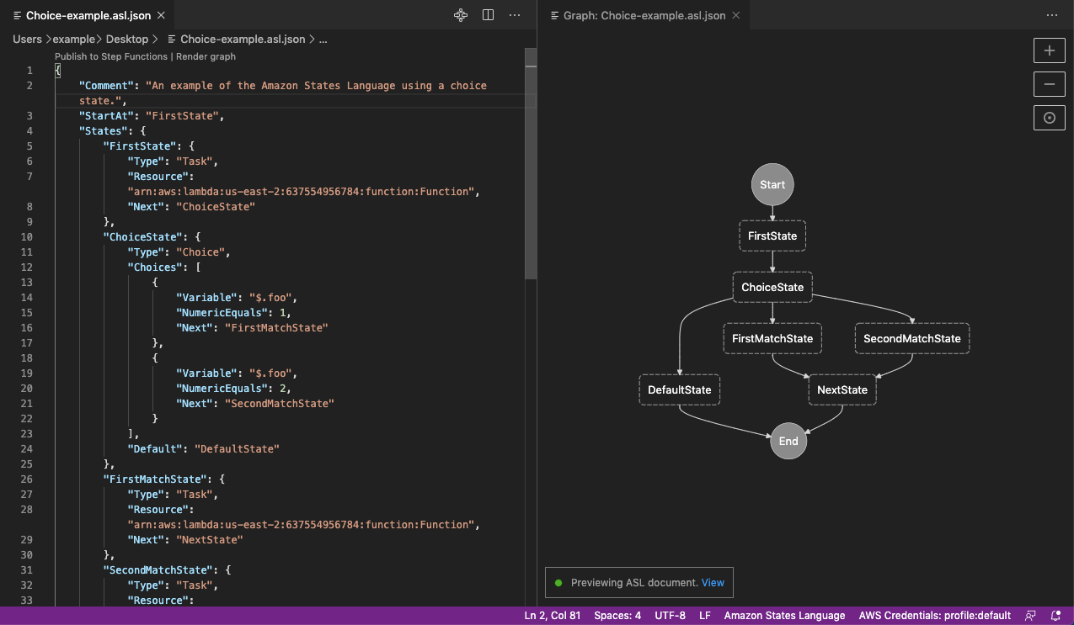Click the render graph icon in editor toolbar
The width and height of the screenshot is (1074, 625).
(x=461, y=15)
